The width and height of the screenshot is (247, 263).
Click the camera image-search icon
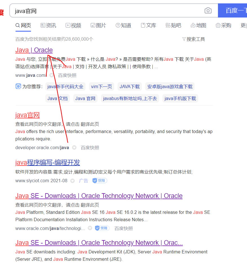coord(208,10)
